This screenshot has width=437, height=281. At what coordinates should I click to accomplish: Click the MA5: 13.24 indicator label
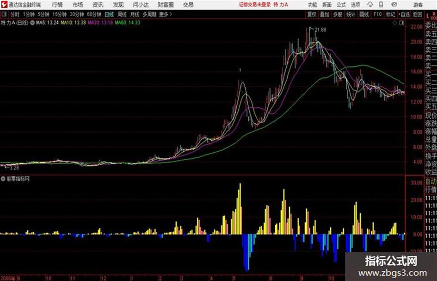pos(47,23)
